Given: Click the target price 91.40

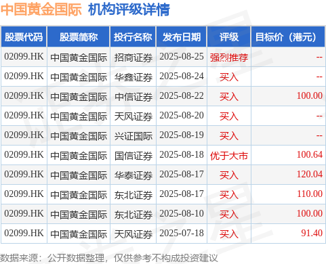Looking at the screenshot, I should (x=312, y=233).
